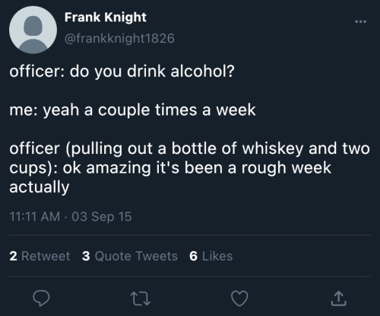Open Frank Knight's default profile avatar
The height and width of the screenshot is (316, 380).
[x=33, y=30]
